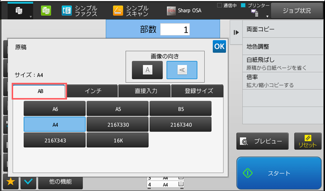Viewport: 325px width, 191px height.
Task: Choose 倍率 enlarge/reduce option
Action: (283, 81)
